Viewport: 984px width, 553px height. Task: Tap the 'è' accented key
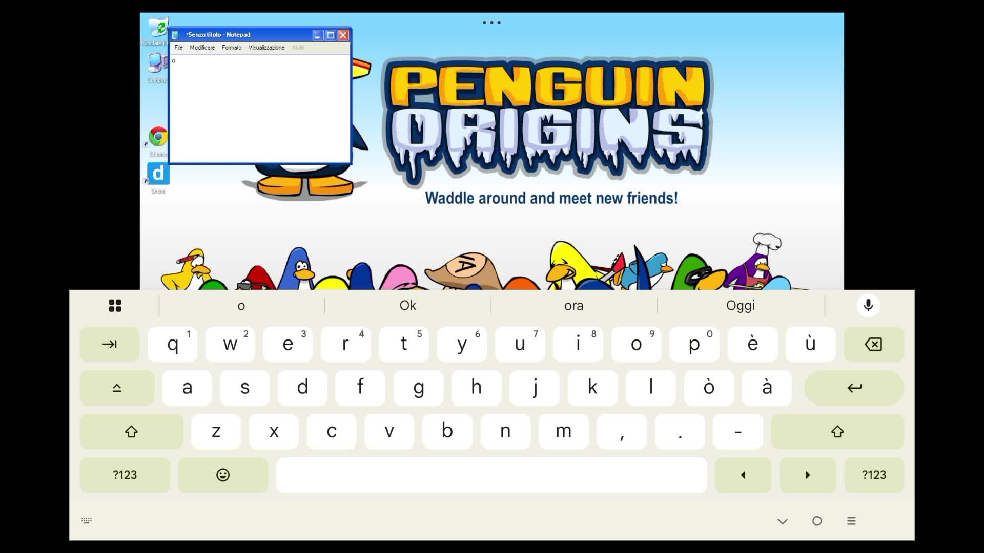tap(752, 344)
